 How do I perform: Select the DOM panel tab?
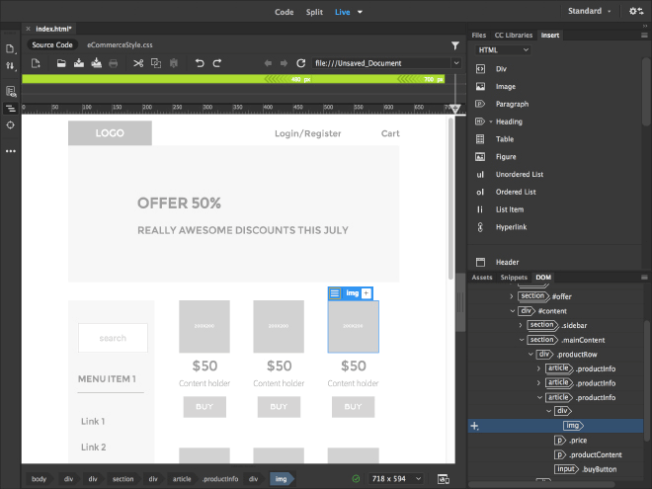click(543, 278)
